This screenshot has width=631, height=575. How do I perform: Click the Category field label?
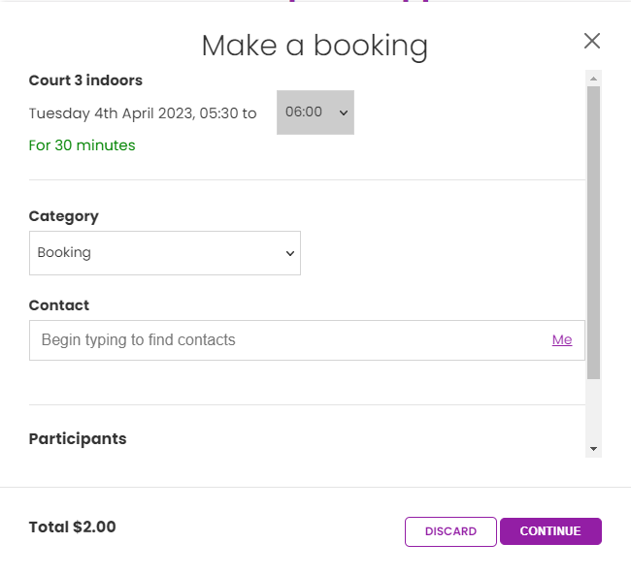click(x=63, y=217)
